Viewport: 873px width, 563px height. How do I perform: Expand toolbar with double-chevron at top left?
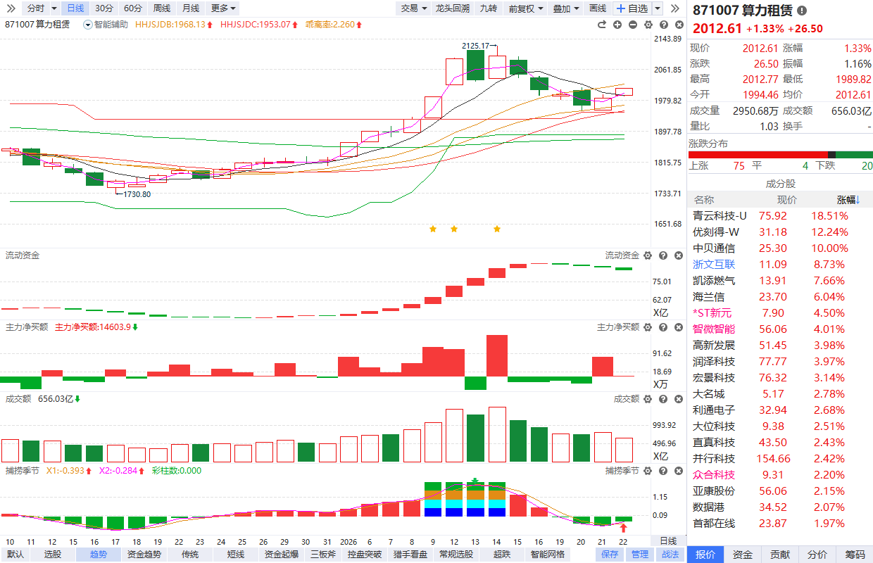11,8
